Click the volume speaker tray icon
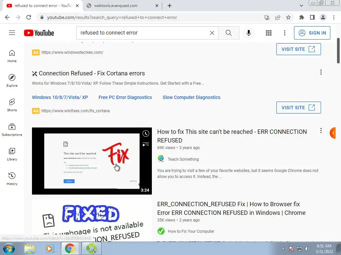Screen dimensions: 341x255 [x=307, y=249]
